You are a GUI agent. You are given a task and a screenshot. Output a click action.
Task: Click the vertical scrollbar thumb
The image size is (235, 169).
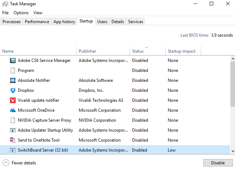[233, 84]
